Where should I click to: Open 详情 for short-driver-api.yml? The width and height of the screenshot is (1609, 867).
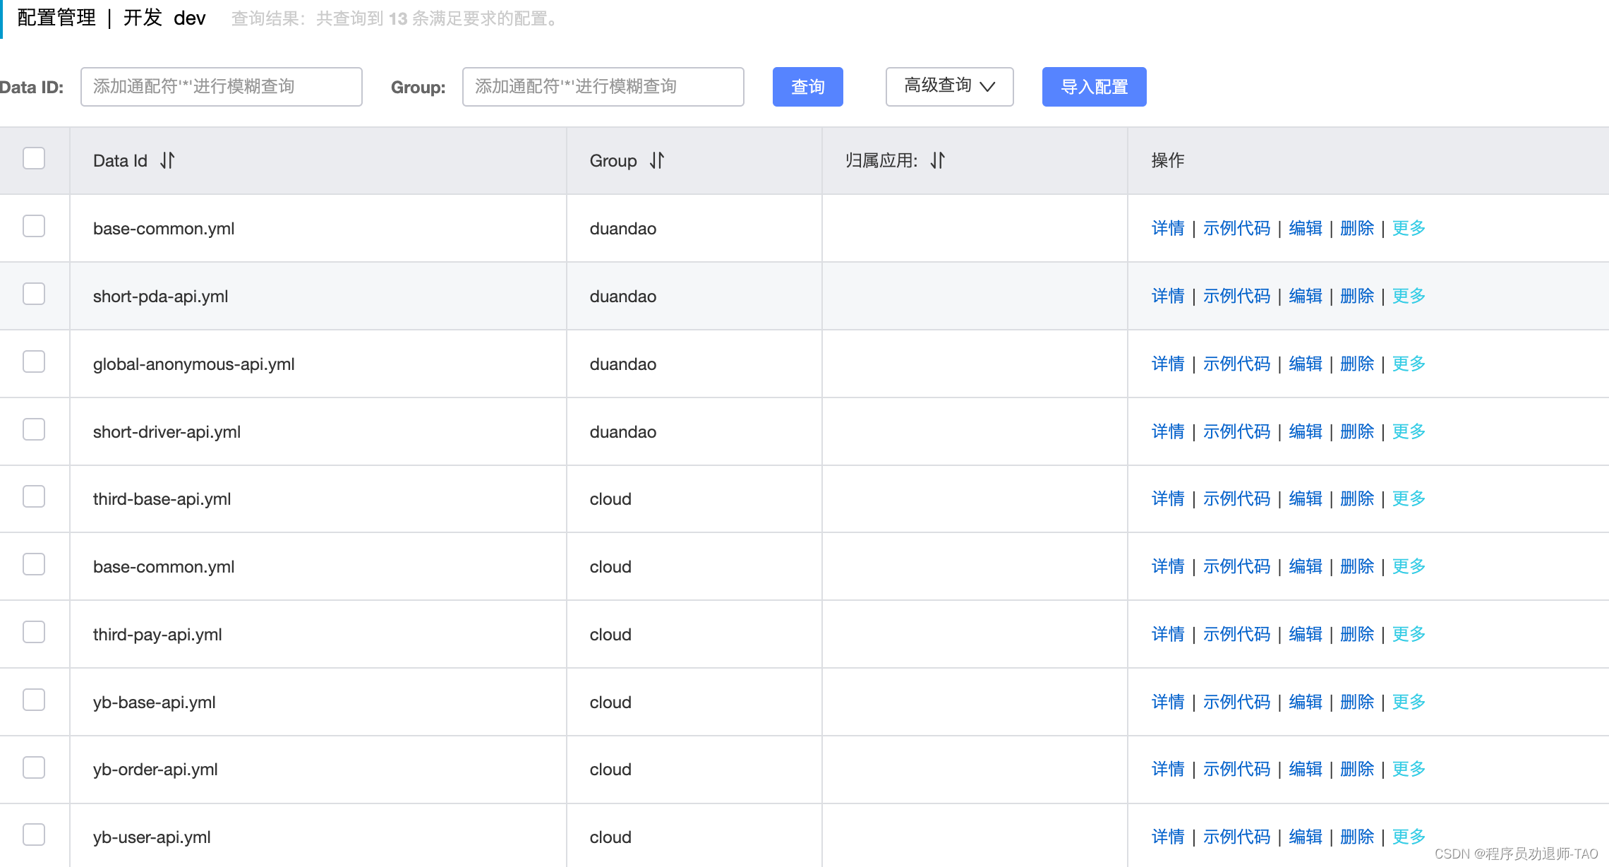point(1168,431)
